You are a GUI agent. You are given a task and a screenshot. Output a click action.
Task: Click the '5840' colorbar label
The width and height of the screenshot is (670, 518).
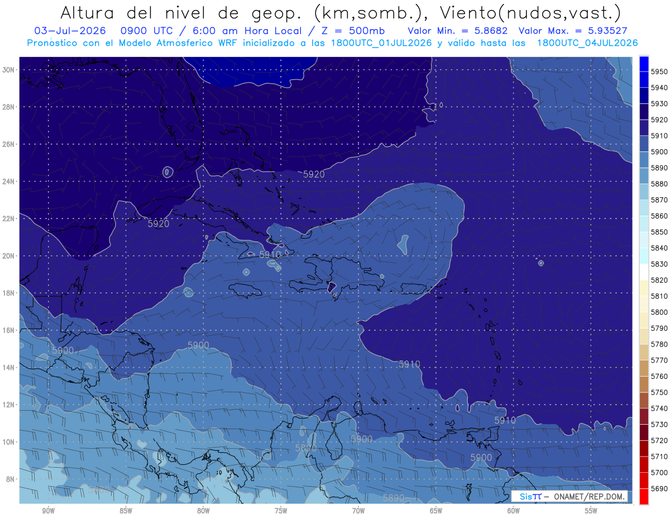tap(659, 248)
